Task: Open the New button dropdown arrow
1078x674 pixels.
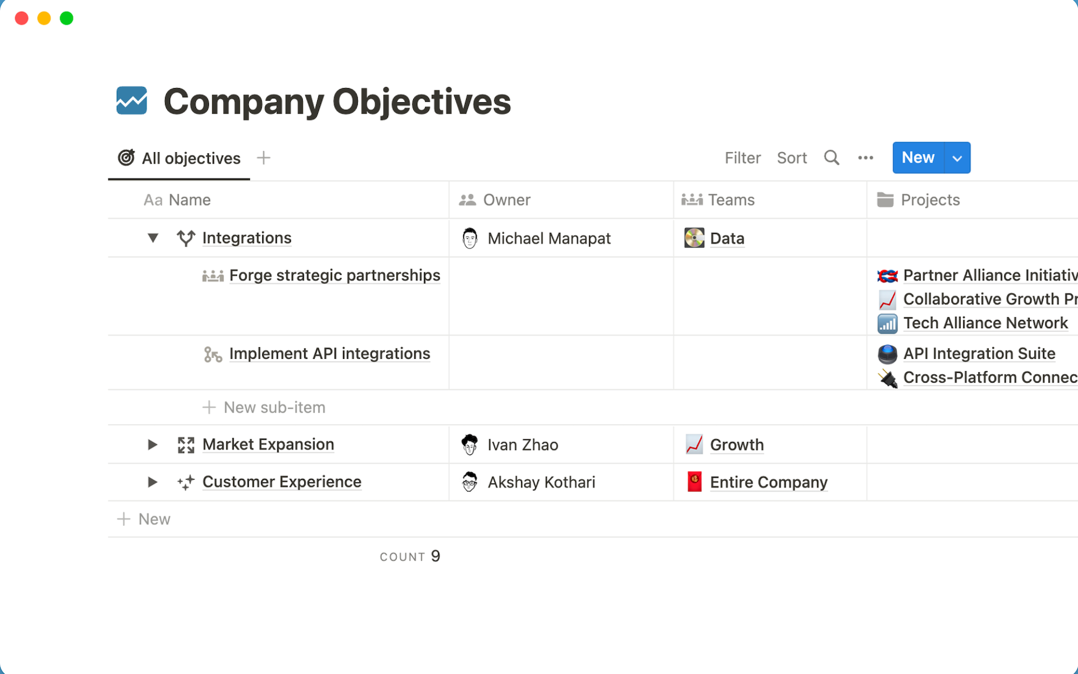Action: pos(957,158)
